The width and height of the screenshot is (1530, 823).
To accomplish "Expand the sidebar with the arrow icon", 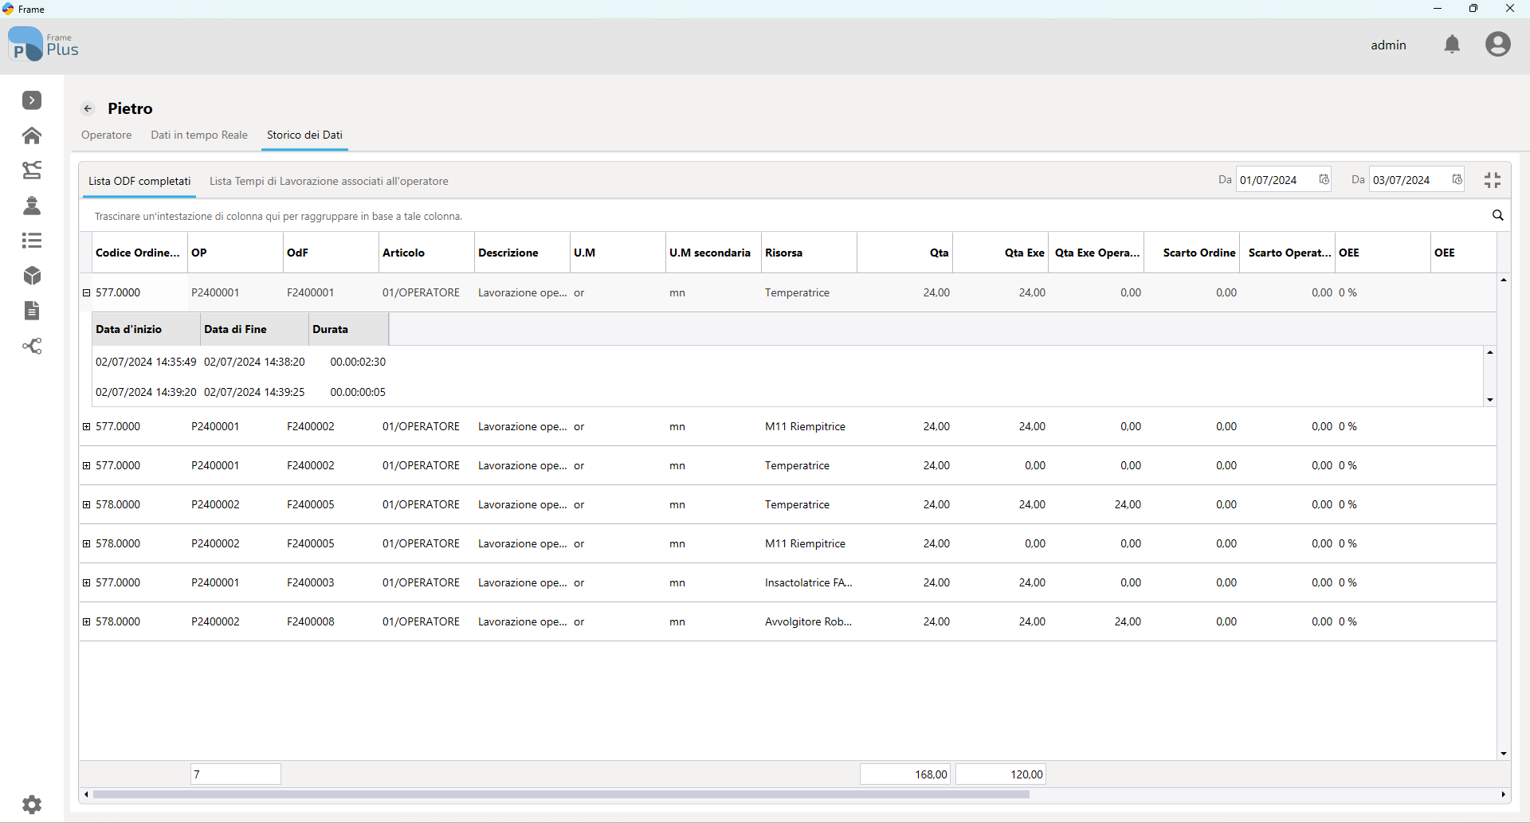I will (32, 100).
